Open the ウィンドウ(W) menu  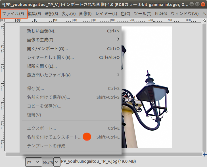[x=185, y=13]
